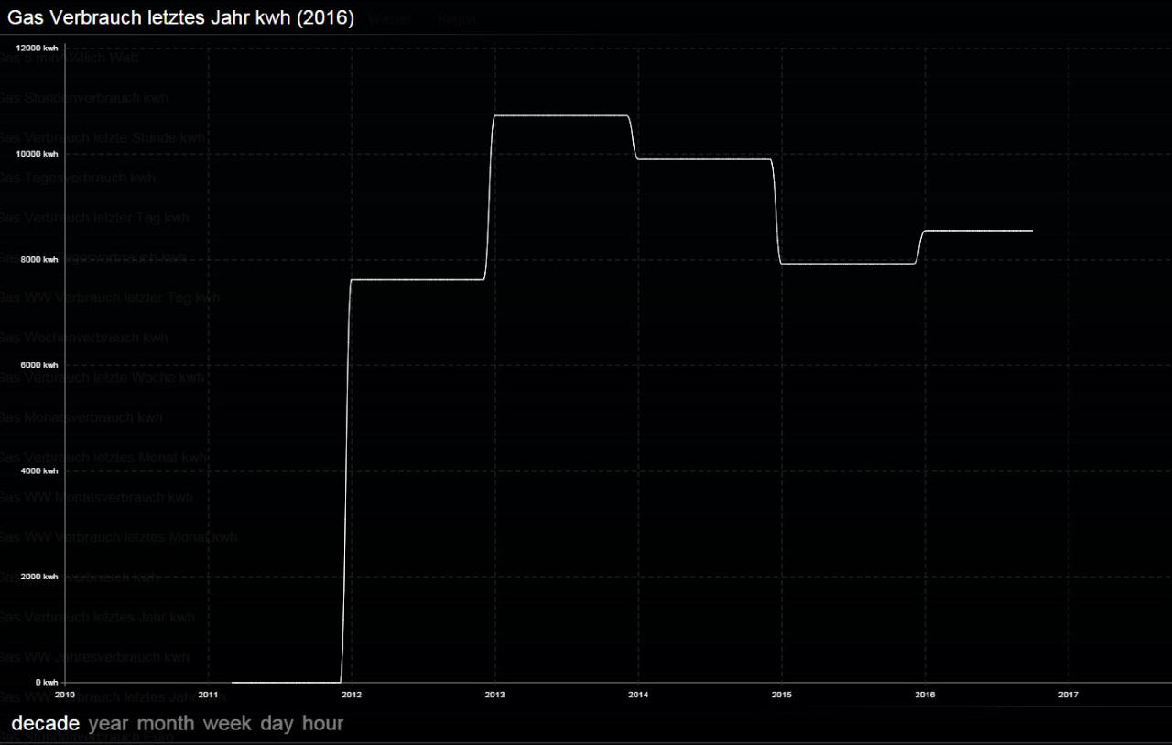Select 'Gas Verbrauch letztes Monat kwh' entry
This screenshot has width=1172, height=745.
pyautogui.click(x=103, y=458)
